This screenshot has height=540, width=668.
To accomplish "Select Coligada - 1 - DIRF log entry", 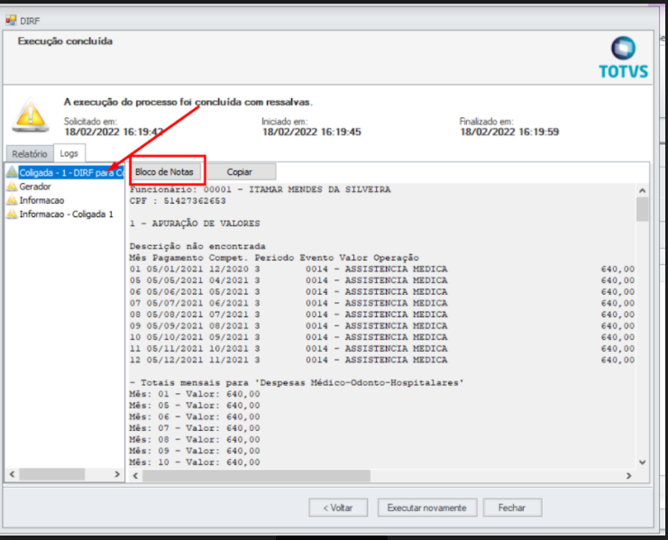I will pyautogui.click(x=71, y=172).
